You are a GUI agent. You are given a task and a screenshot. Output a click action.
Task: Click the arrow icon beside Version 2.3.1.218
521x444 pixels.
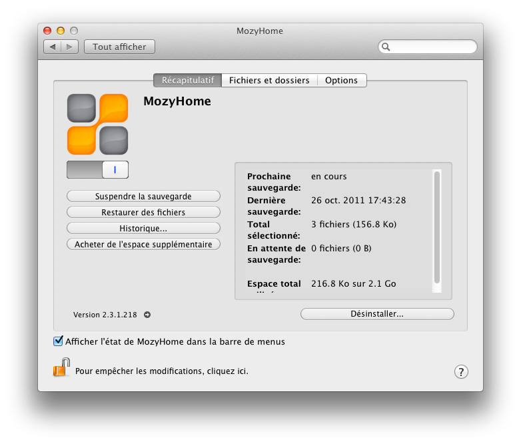[x=147, y=315]
